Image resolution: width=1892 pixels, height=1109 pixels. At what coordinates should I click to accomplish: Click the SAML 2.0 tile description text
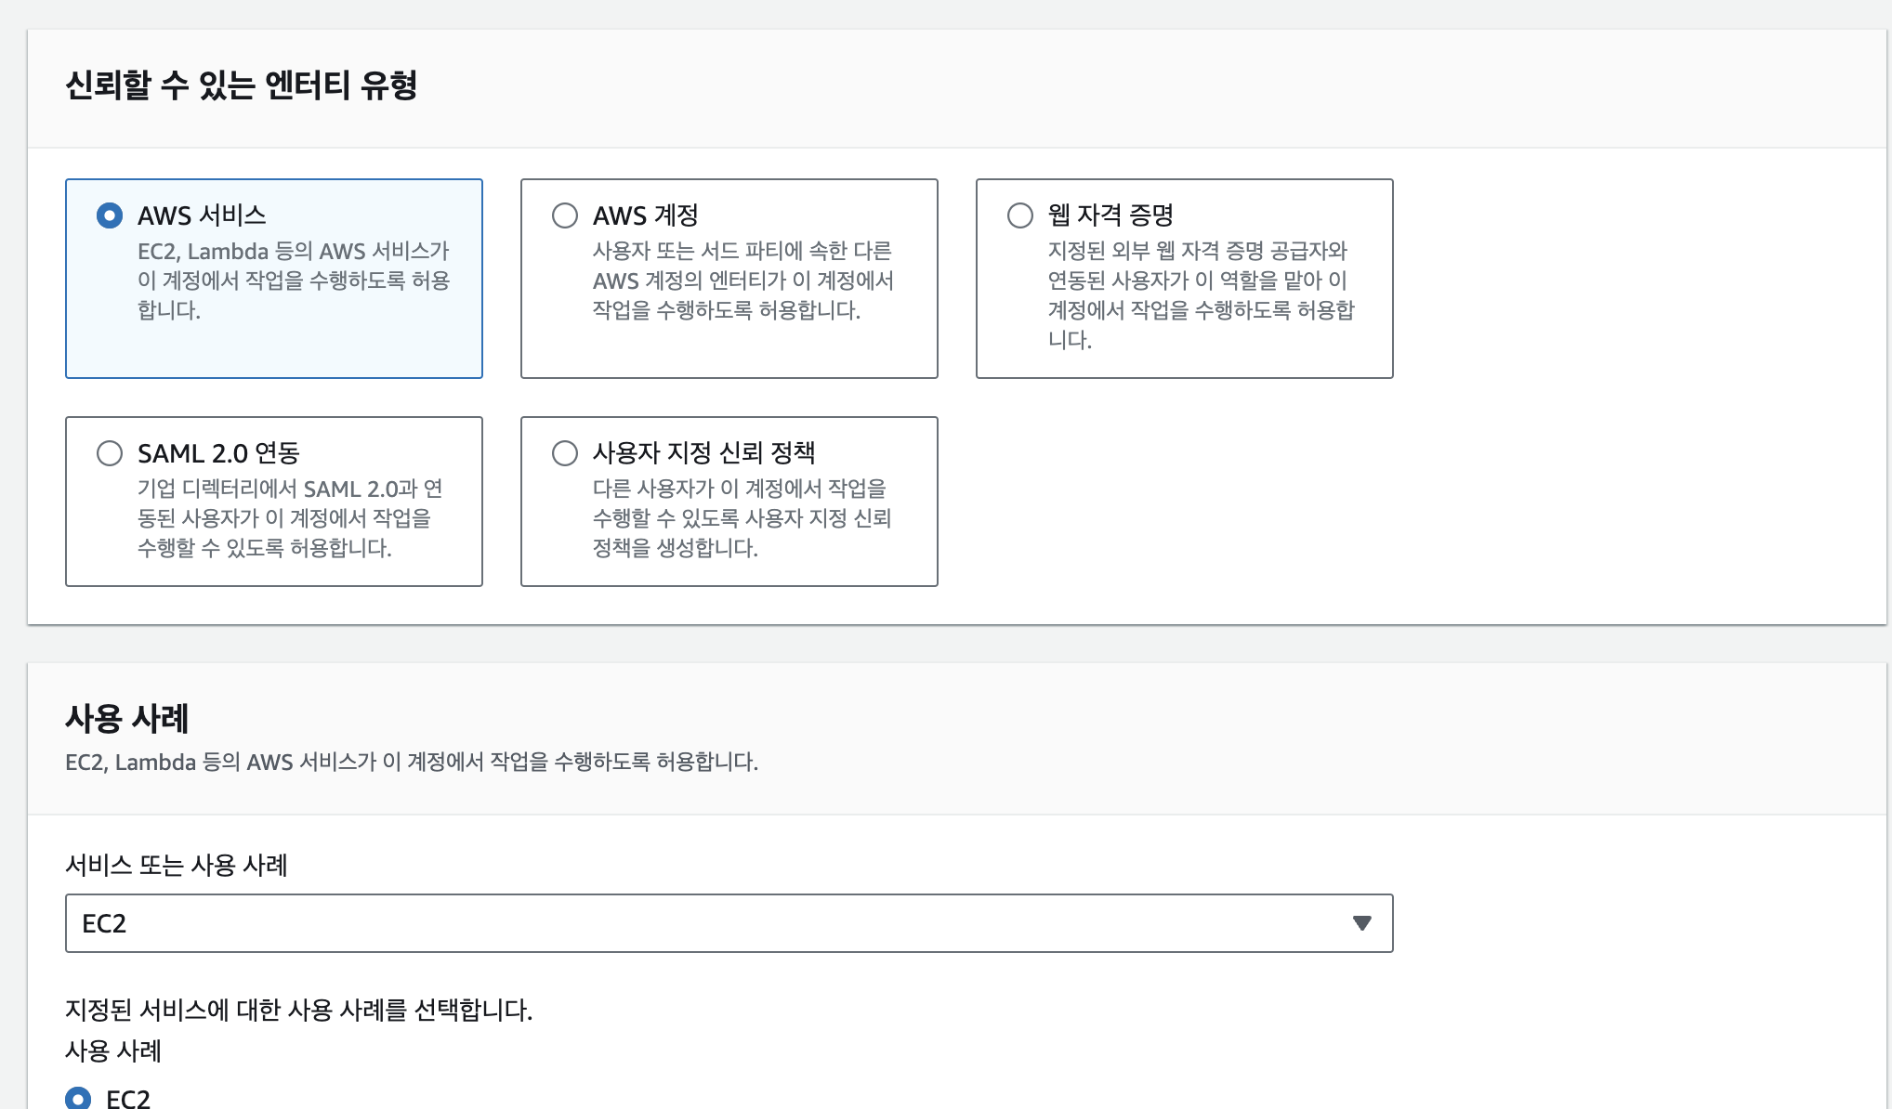coord(289,518)
